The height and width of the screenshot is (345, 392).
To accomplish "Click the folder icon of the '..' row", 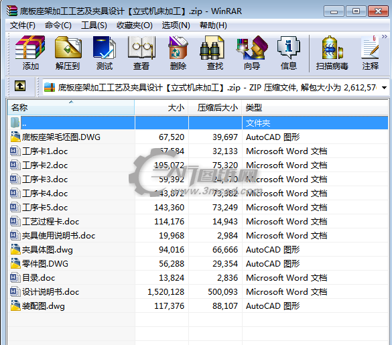I will click(x=15, y=123).
